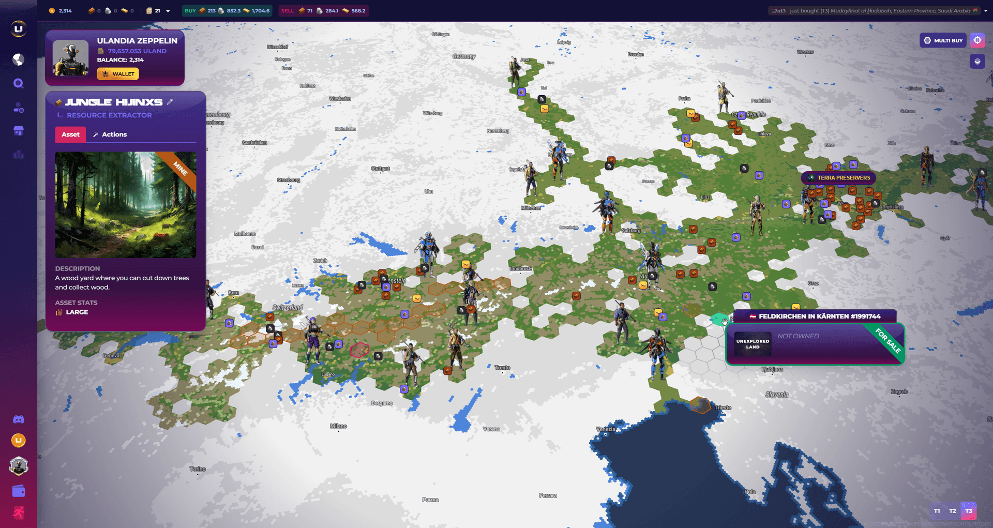Select tier T2 map view

tap(953, 511)
